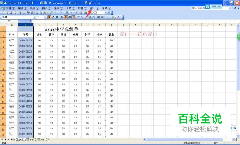
Task: Expand the Paste options dropdown arrow
Action: [x=48, y=13]
